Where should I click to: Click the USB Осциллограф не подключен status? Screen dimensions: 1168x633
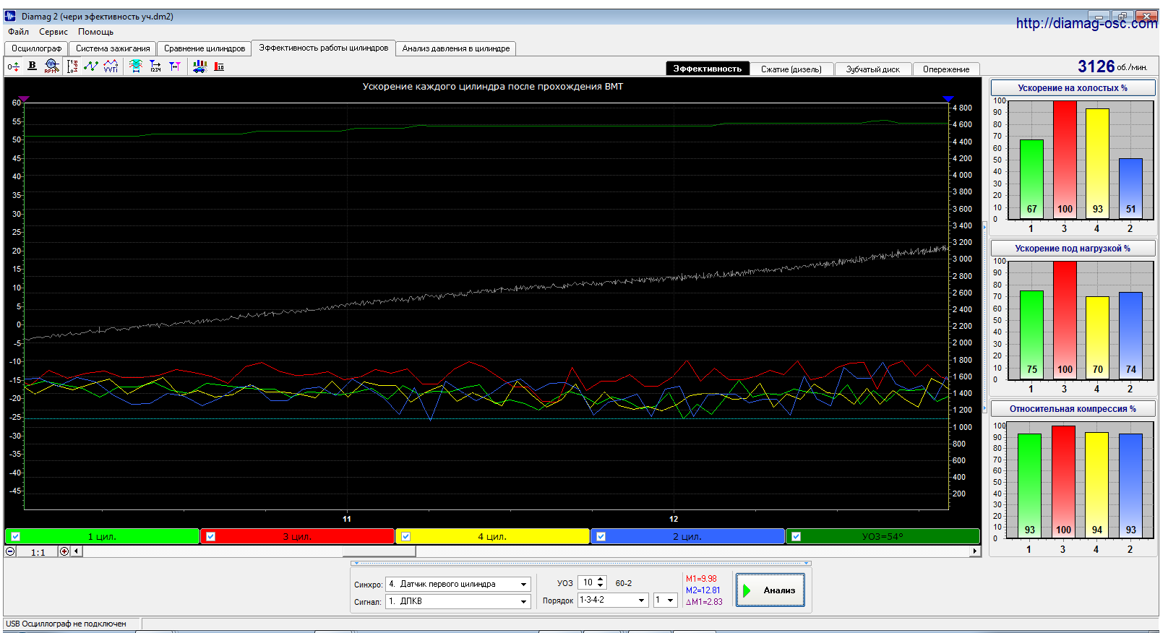[66, 624]
